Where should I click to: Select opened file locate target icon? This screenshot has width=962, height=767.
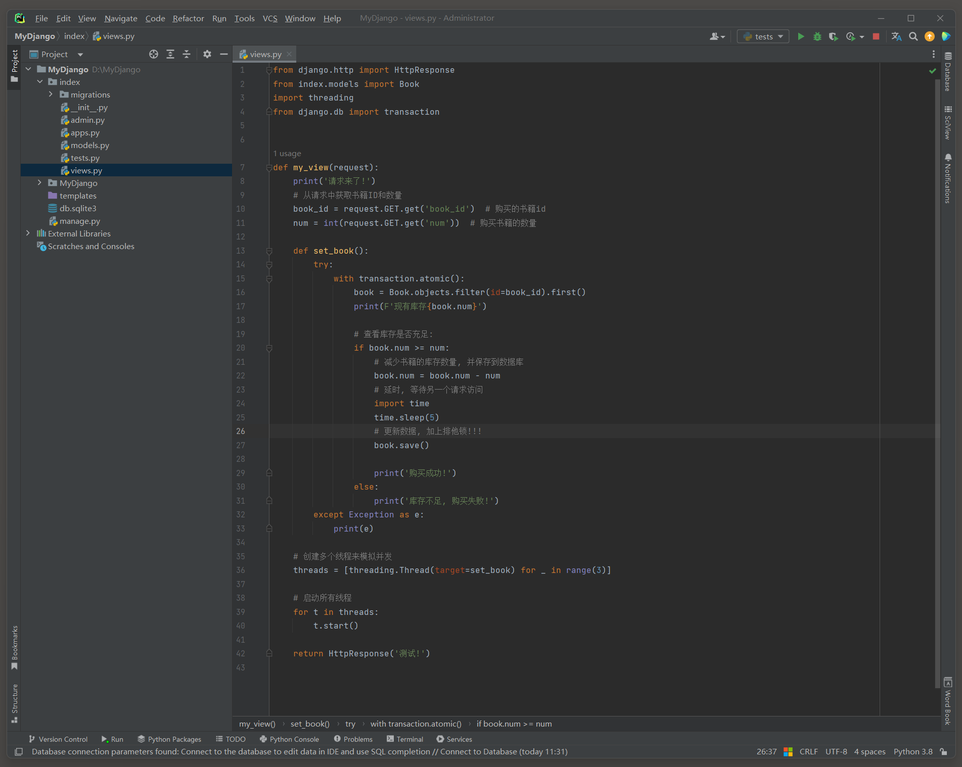coord(154,54)
